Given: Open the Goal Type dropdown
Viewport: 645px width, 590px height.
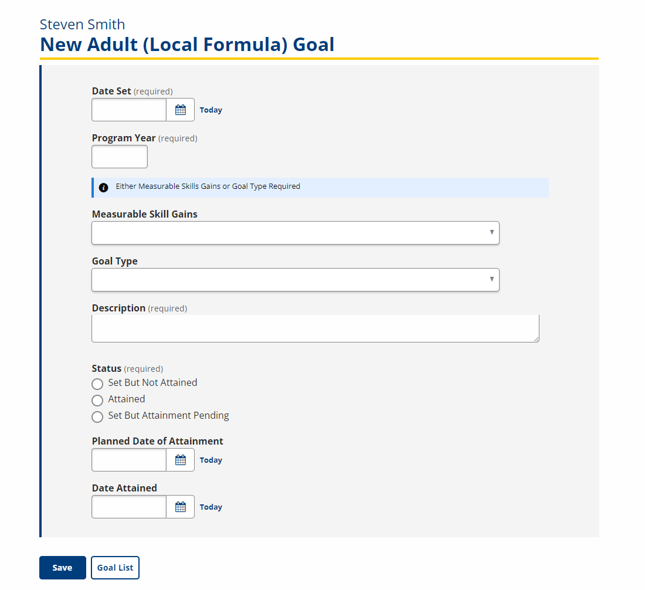Looking at the screenshot, I should point(296,280).
